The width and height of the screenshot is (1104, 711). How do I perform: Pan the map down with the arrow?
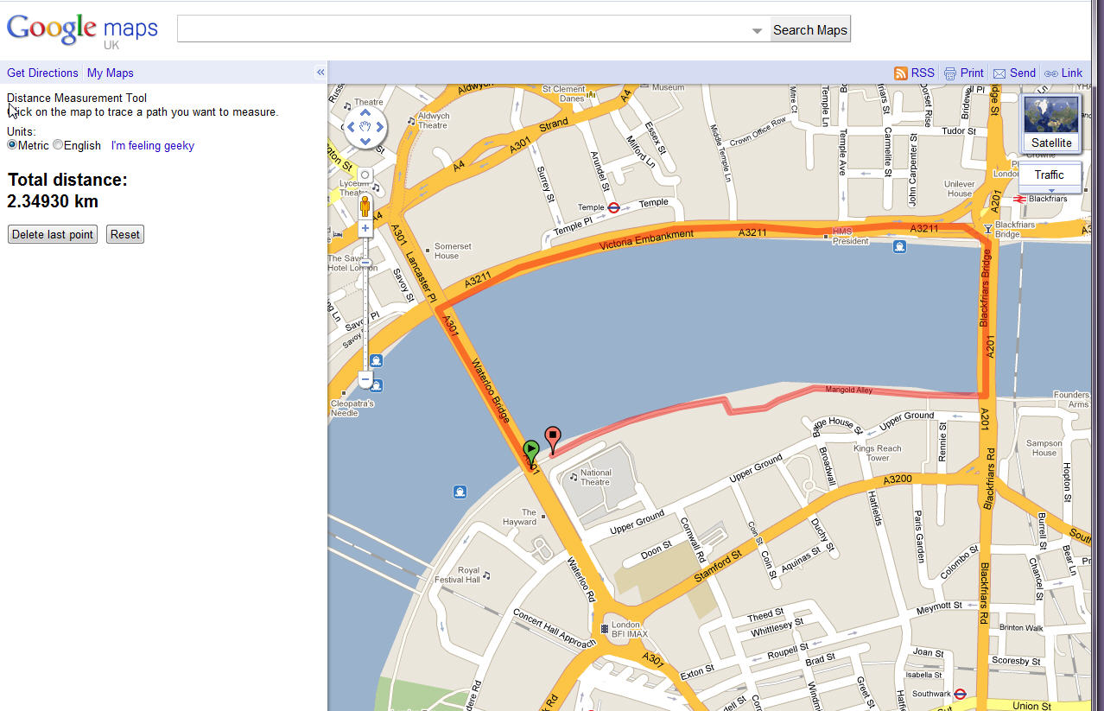pos(365,142)
